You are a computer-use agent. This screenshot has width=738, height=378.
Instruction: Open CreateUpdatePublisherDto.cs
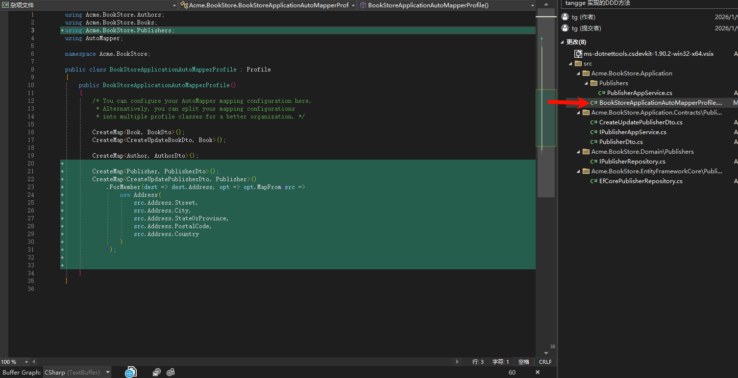pyautogui.click(x=641, y=122)
